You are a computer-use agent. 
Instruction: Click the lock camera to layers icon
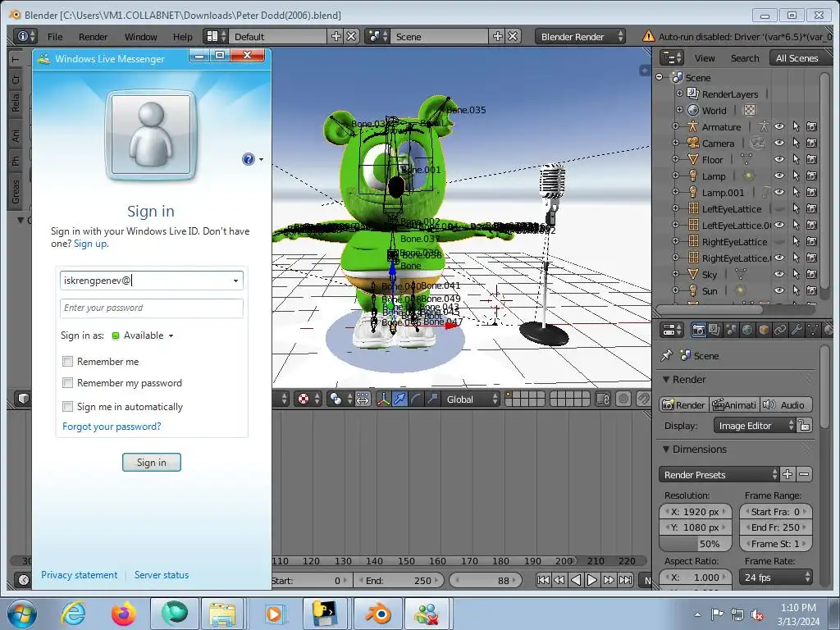tap(603, 399)
